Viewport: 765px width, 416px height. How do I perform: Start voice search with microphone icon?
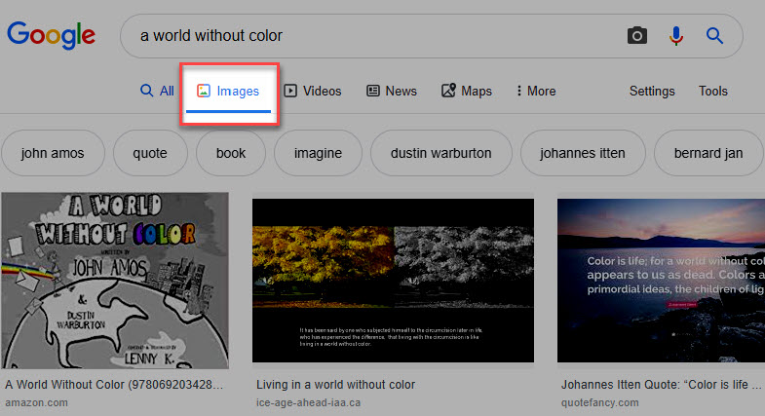675,36
